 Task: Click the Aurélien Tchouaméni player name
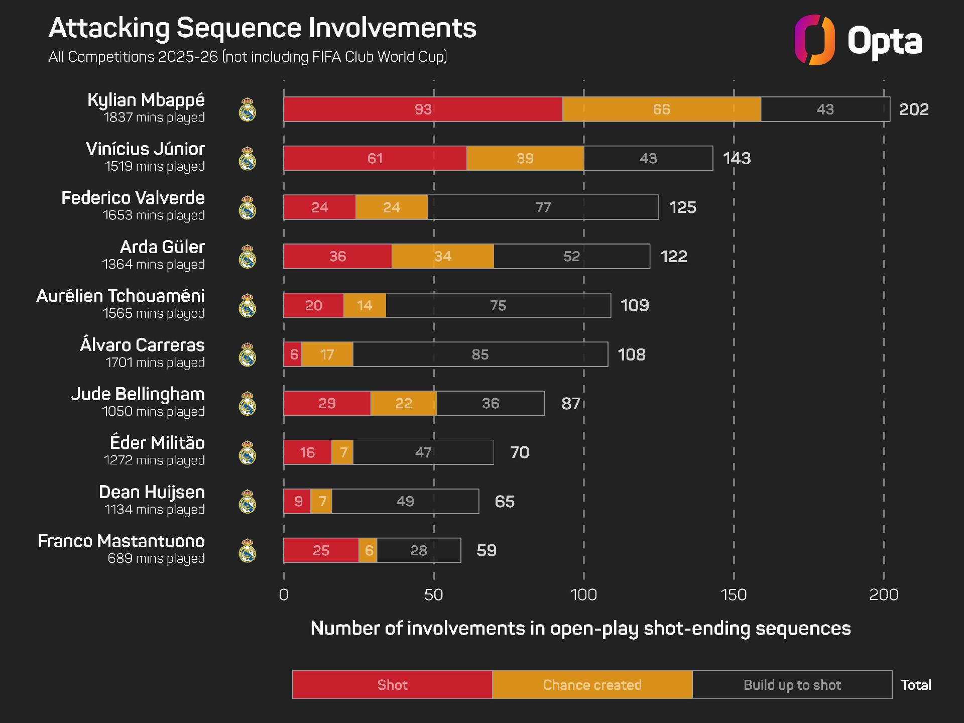tap(120, 296)
